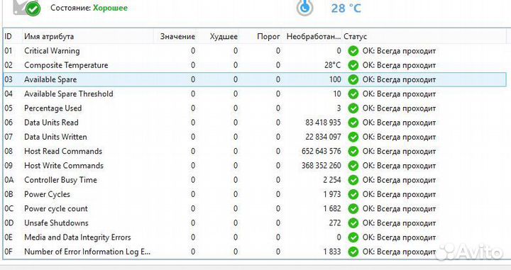Click green OK icon in Available Spare row

353,79
